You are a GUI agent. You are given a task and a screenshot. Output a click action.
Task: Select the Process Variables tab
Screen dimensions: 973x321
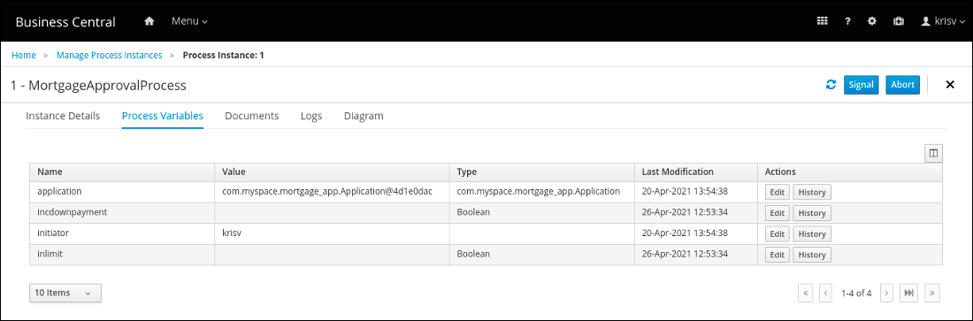pyautogui.click(x=163, y=116)
